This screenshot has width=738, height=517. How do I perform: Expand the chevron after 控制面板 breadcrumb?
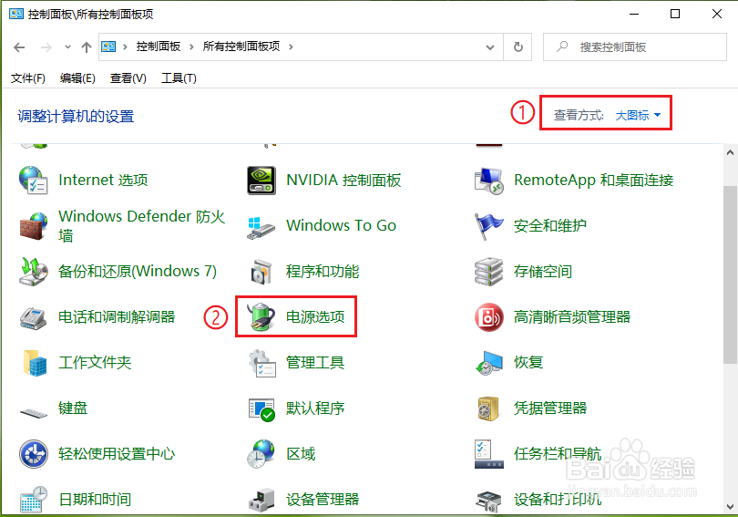click(191, 47)
